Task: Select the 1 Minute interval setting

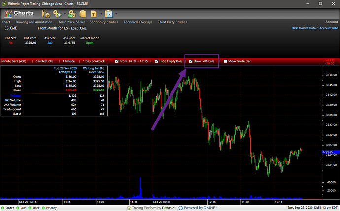Action: 68,61
